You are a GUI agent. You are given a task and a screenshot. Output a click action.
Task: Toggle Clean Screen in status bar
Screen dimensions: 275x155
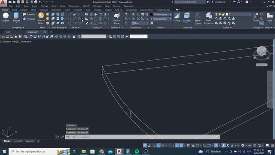tap(267, 146)
